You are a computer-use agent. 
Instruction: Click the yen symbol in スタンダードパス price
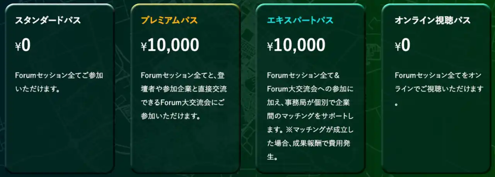[x=17, y=47]
